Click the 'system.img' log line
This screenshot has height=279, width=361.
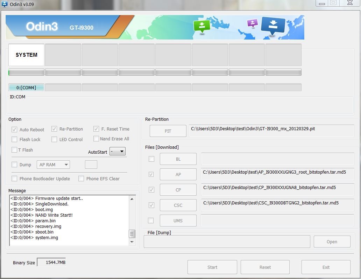tap(34, 238)
